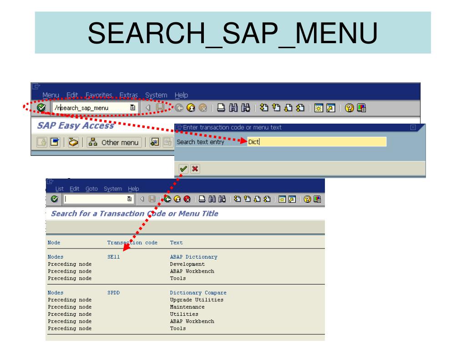Click the open folder icon left of Other menu
466x349 pixels.
73,142
